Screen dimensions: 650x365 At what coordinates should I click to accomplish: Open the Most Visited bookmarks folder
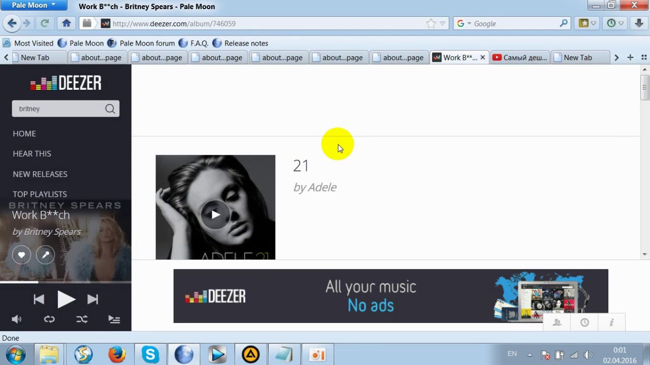[28, 43]
